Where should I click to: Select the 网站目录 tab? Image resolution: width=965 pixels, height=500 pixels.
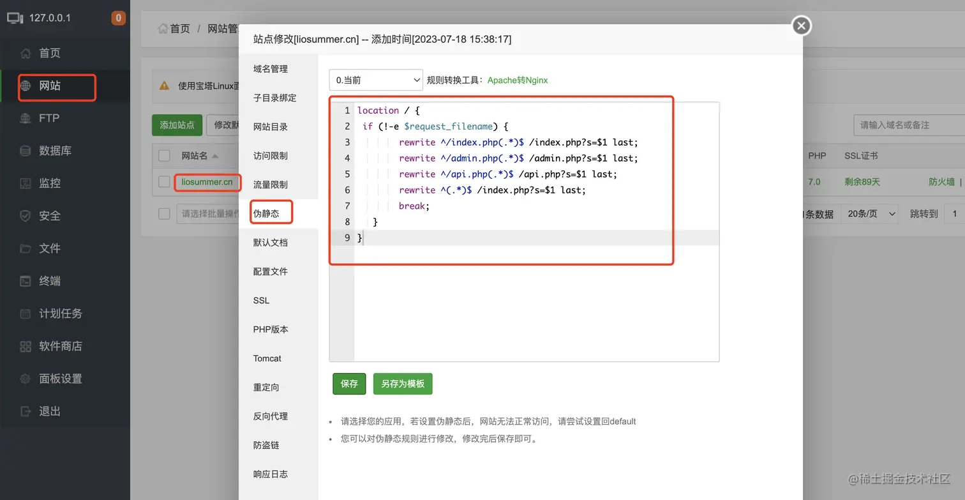pos(278,127)
